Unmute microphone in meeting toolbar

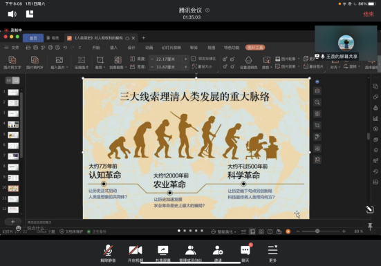108,253
